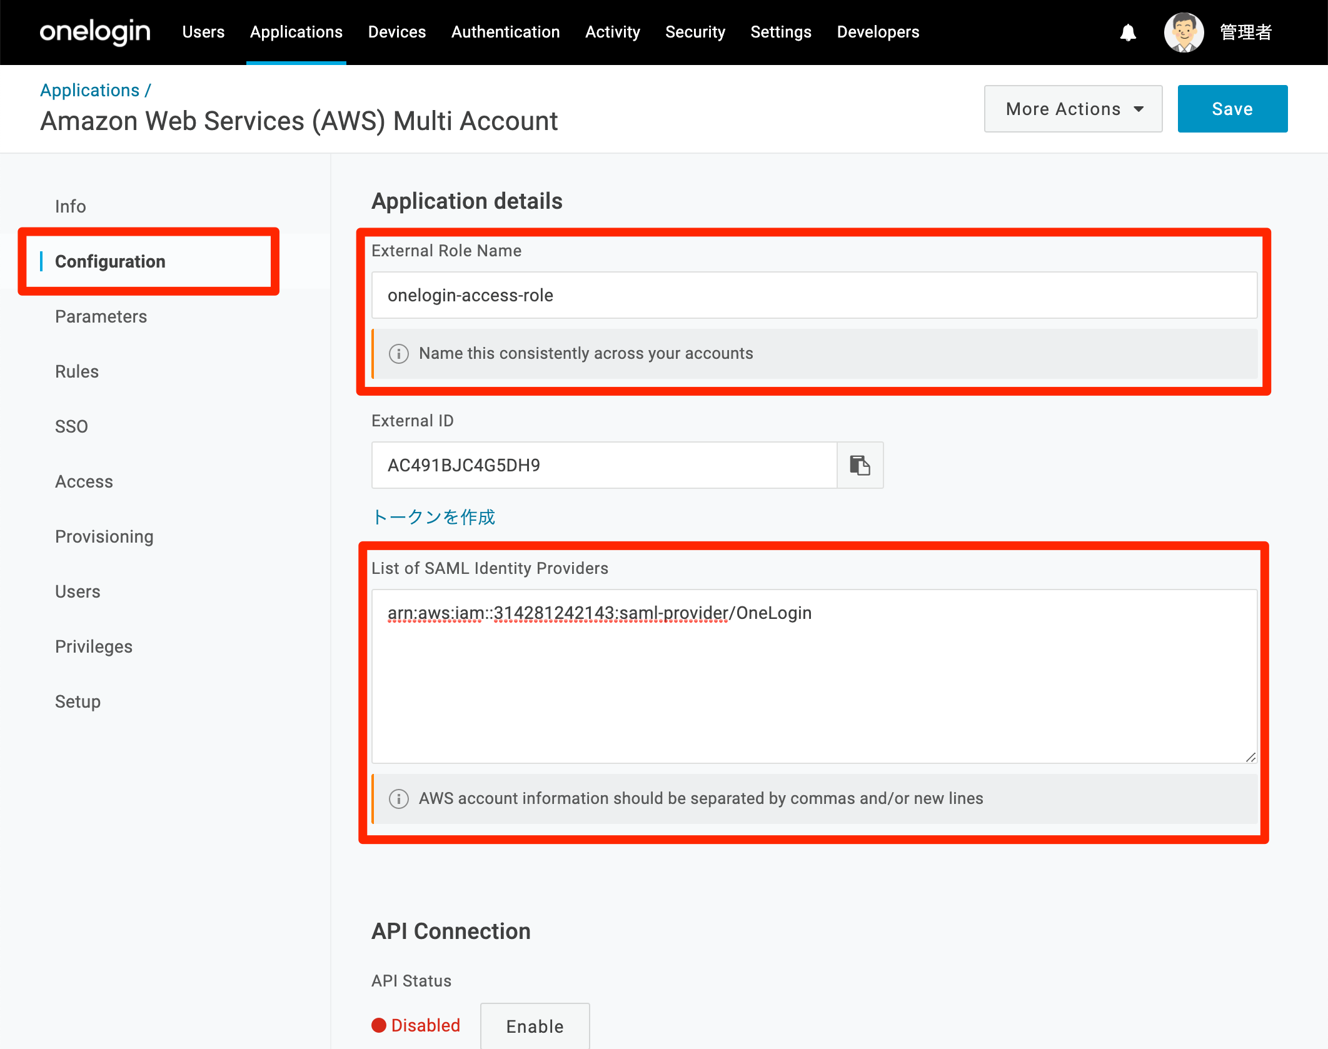Switch to the Parameters tab
1328x1049 pixels.
pyautogui.click(x=101, y=316)
